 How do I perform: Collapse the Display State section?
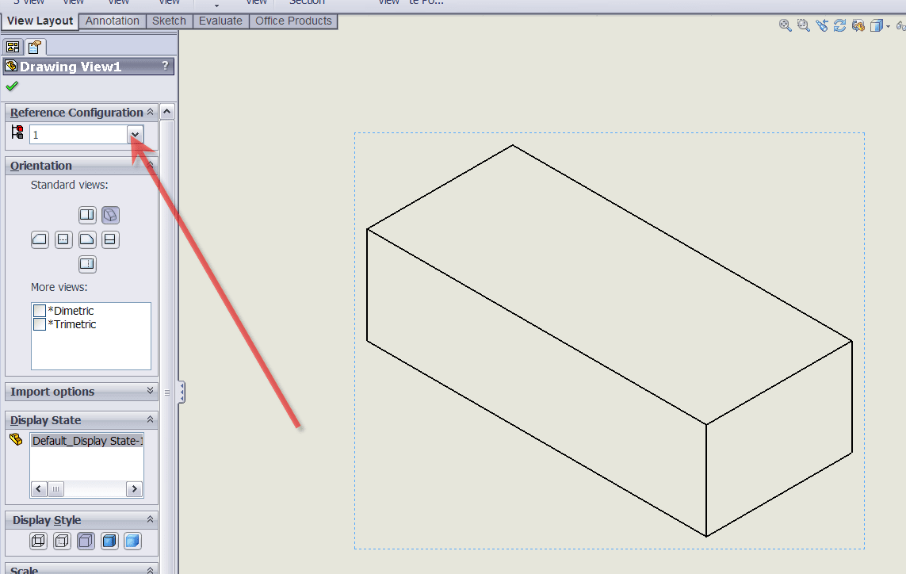151,419
